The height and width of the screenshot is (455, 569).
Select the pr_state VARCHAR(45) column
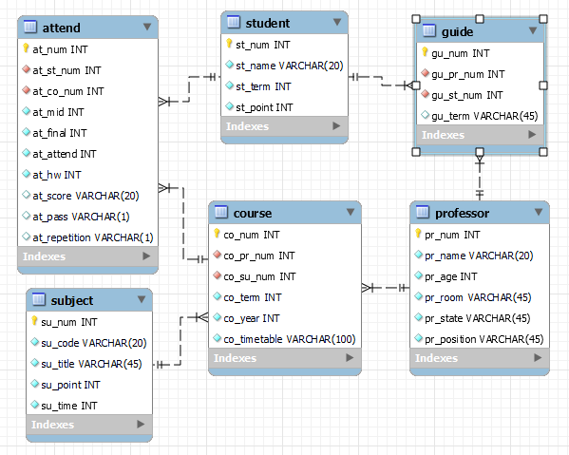pyautogui.click(x=480, y=318)
